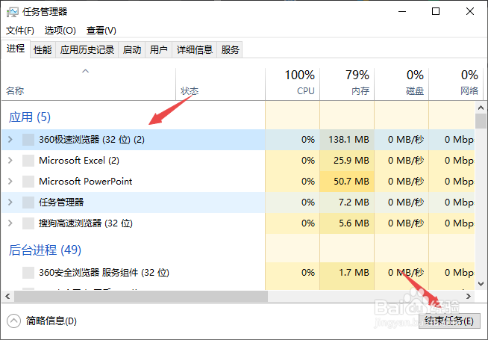Screen dimensions: 488x340
Task: Expand the Microsoft Excel process group
Action: coord(10,160)
